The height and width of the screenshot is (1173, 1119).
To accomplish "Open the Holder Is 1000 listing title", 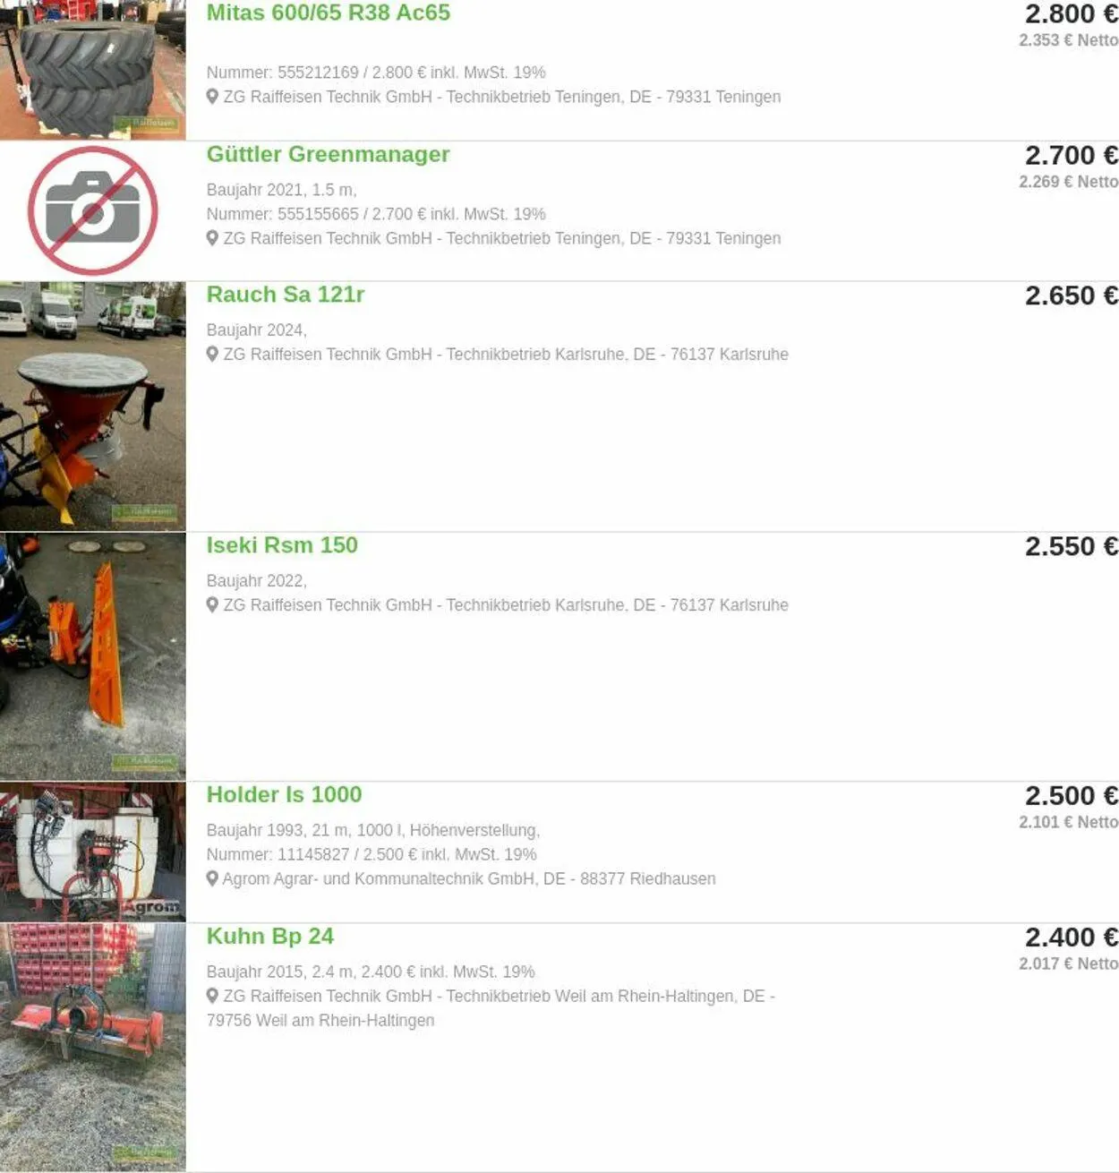I will [x=284, y=794].
